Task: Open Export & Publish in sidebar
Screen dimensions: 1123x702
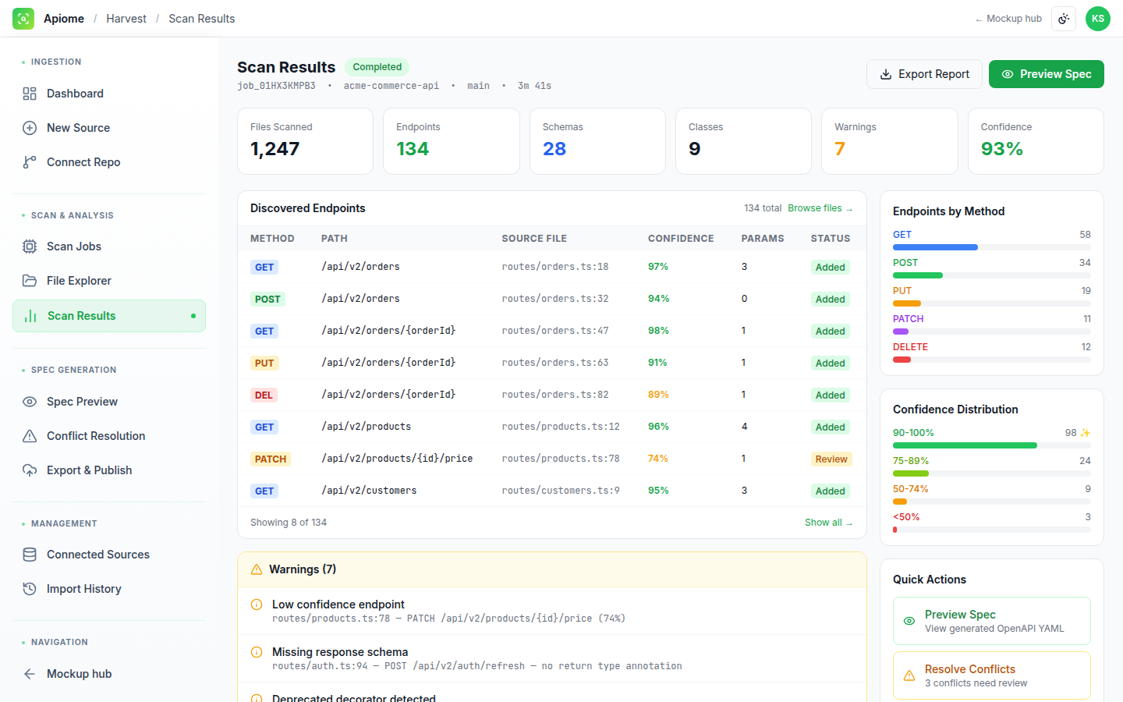Action: click(x=109, y=470)
